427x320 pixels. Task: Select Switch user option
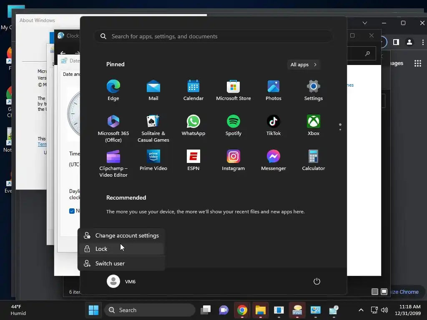[121, 263]
